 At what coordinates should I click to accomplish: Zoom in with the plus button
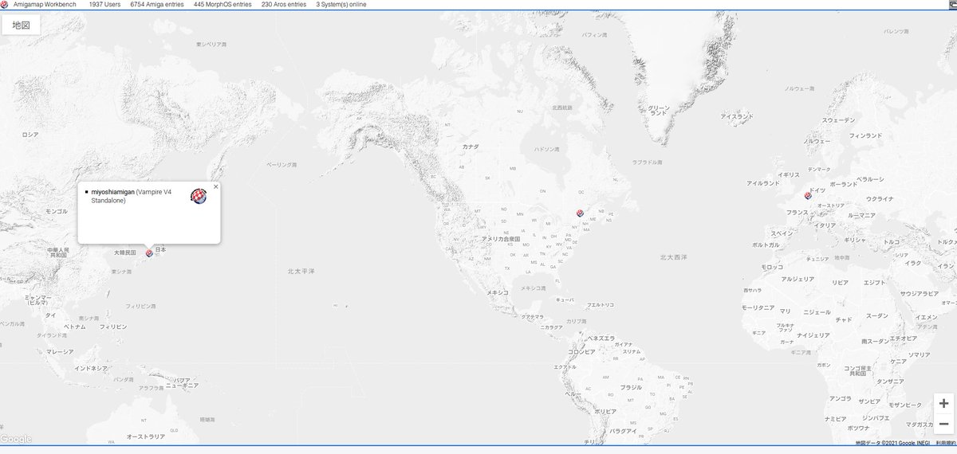pyautogui.click(x=943, y=403)
